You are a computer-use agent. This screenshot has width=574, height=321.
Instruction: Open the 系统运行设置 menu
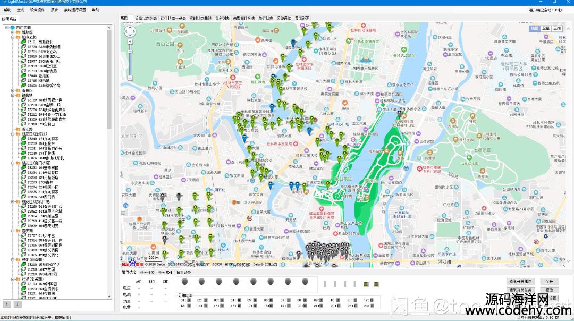pos(75,10)
